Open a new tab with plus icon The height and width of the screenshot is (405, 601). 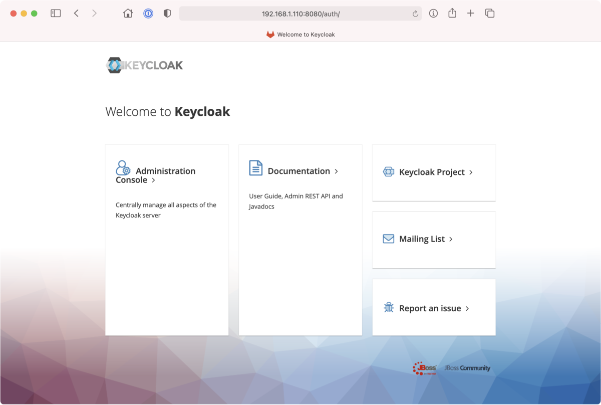click(471, 14)
